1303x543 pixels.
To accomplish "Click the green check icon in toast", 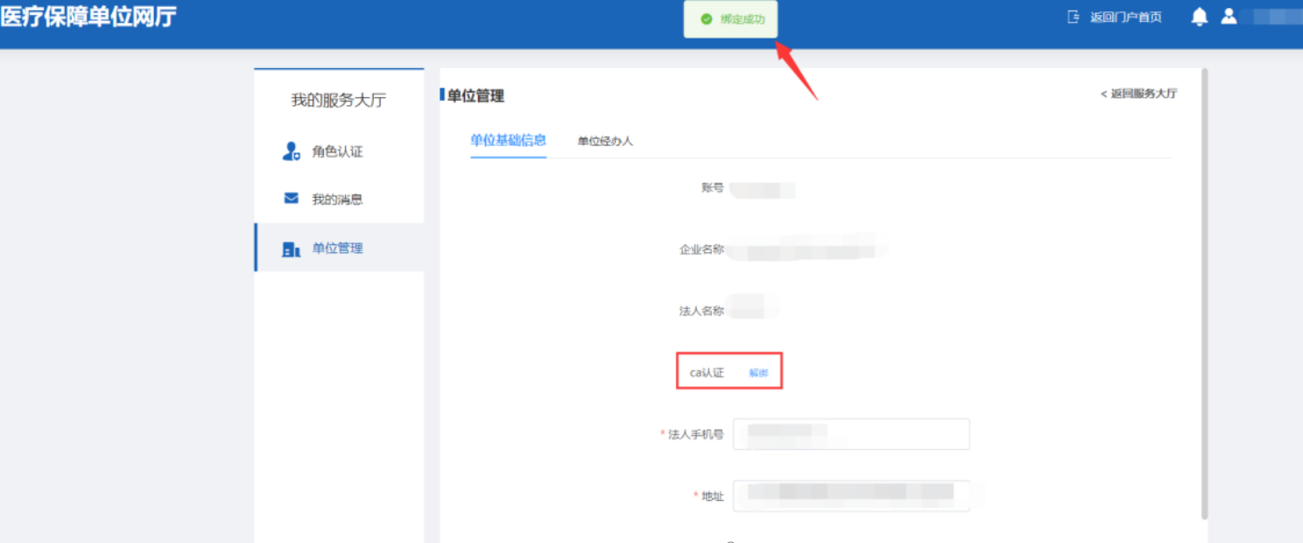I will 707,19.
